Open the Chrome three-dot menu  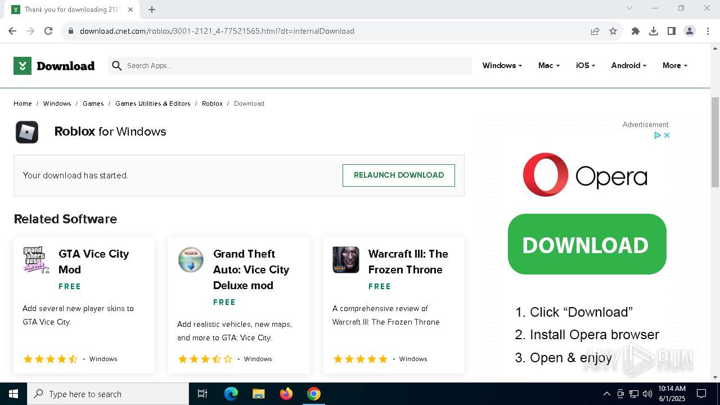707,31
